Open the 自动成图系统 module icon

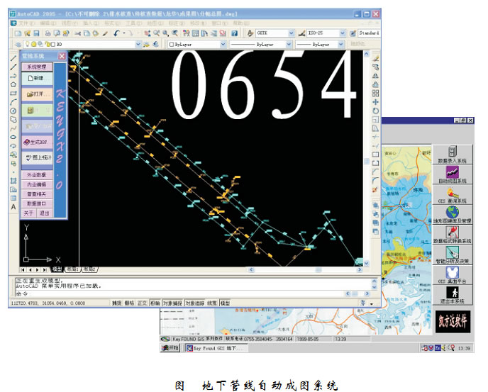(452, 172)
